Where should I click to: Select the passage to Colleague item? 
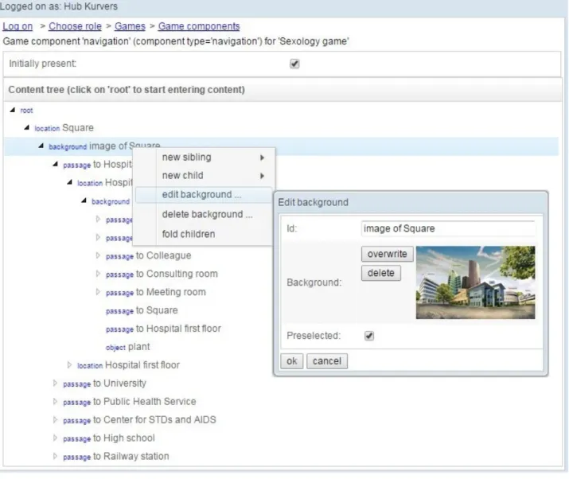coord(149,256)
